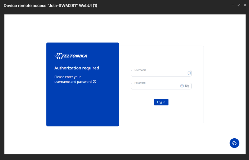This screenshot has height=160, width=249.
Task: Click the TELTONIKA wordmark text
Action: (74, 56)
